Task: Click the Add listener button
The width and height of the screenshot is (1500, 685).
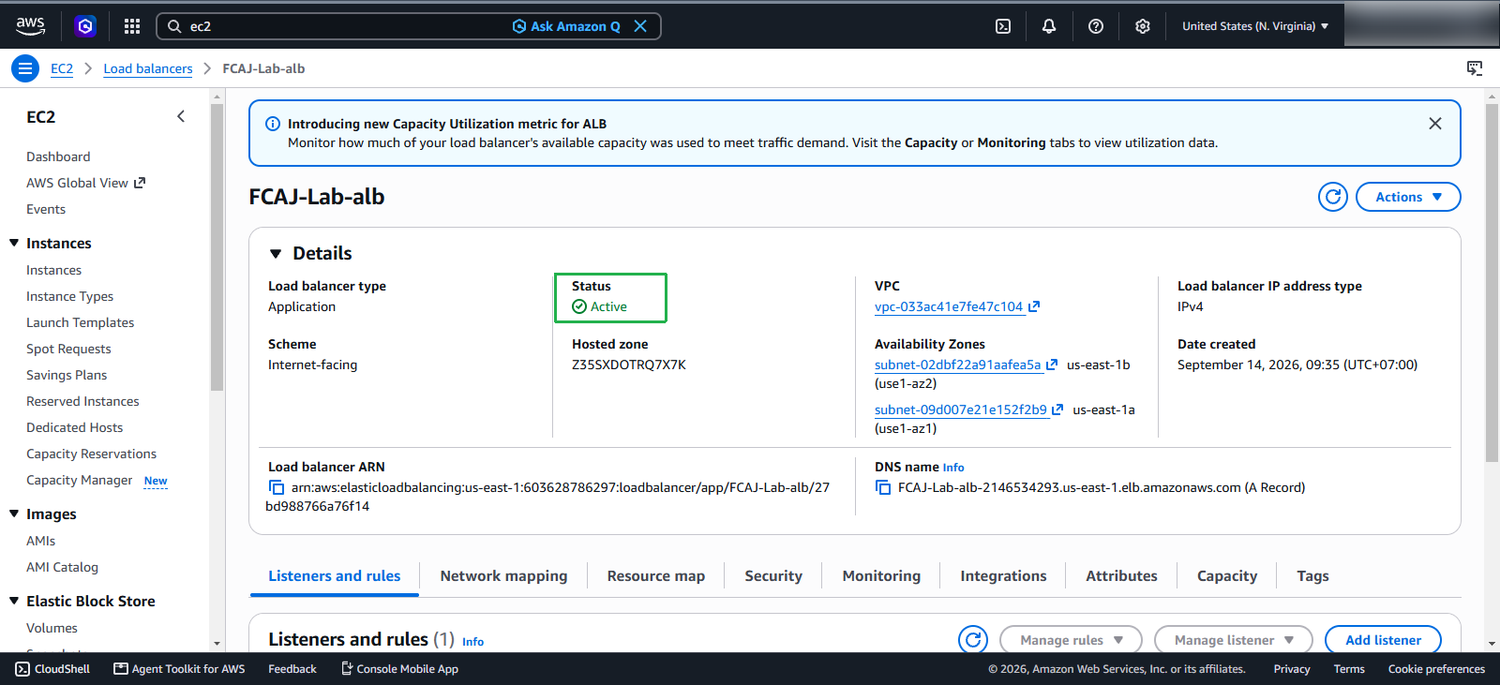Action: coord(1383,640)
